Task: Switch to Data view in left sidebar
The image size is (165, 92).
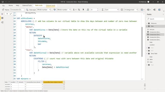Action: pyautogui.click(x=2, y=18)
